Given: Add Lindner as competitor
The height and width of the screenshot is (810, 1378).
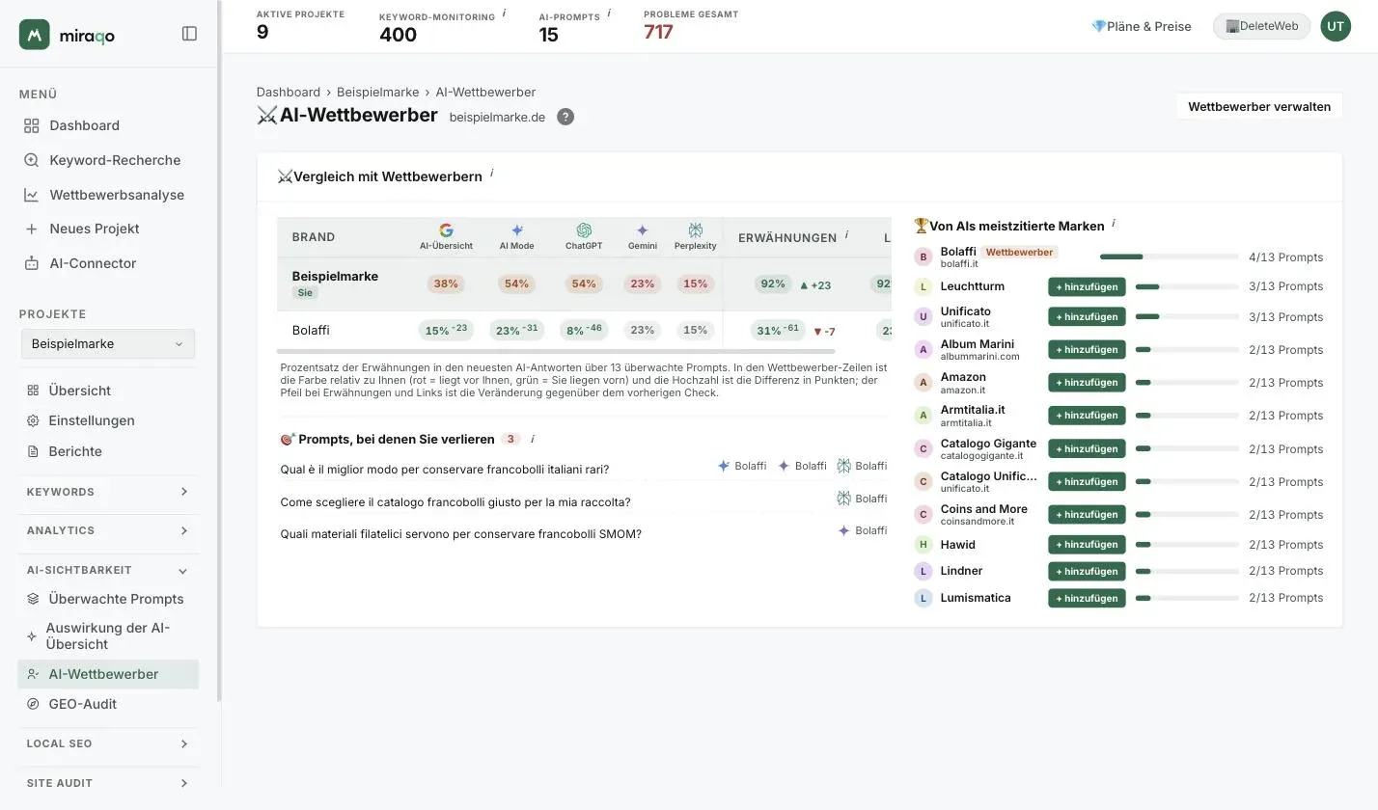Looking at the screenshot, I should [1087, 571].
